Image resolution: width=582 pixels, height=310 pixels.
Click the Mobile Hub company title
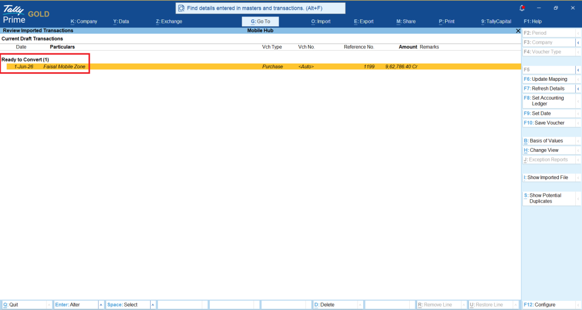pyautogui.click(x=260, y=31)
